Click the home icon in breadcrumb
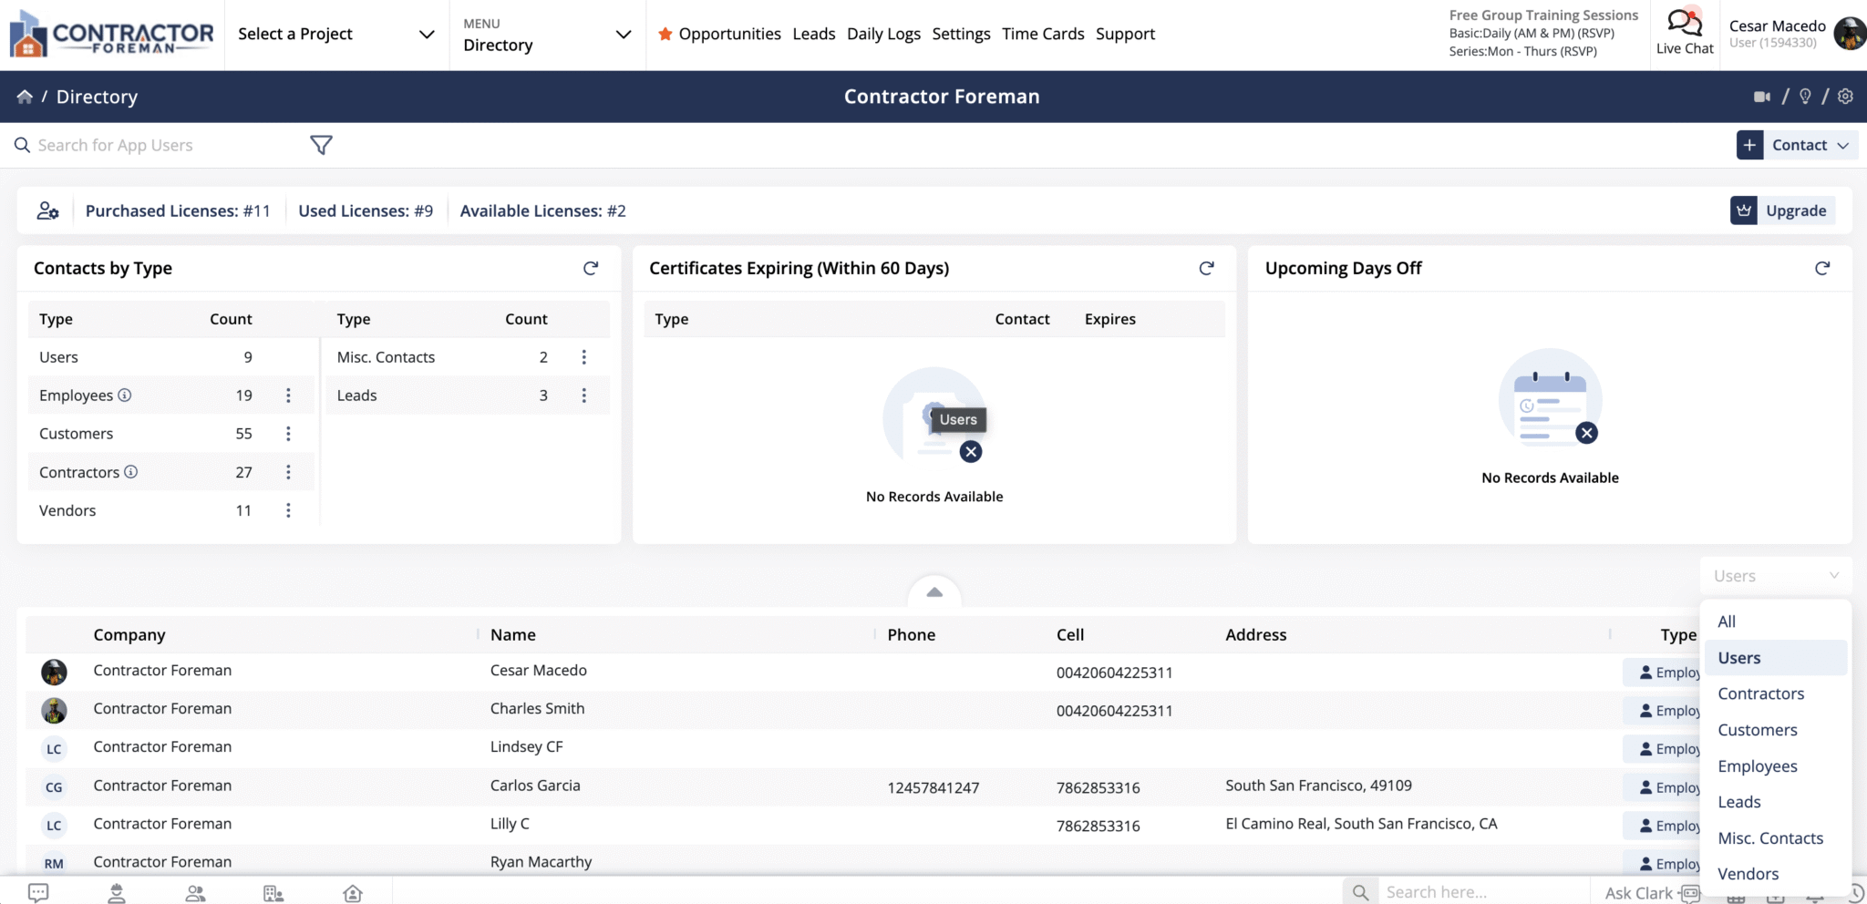This screenshot has height=904, width=1867. (25, 97)
